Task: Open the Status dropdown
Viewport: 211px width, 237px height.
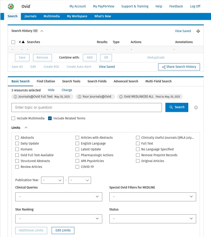Action: point(153,219)
